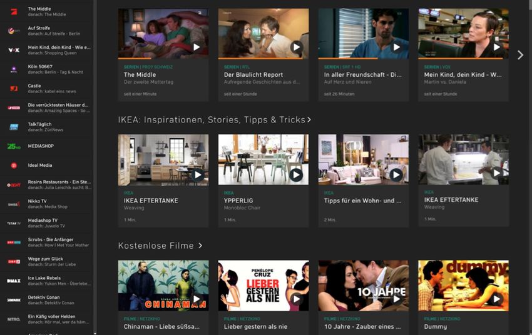This screenshot has height=335, width=532.
Task: Open Lieber gestern als nie title
Action: (x=255, y=326)
